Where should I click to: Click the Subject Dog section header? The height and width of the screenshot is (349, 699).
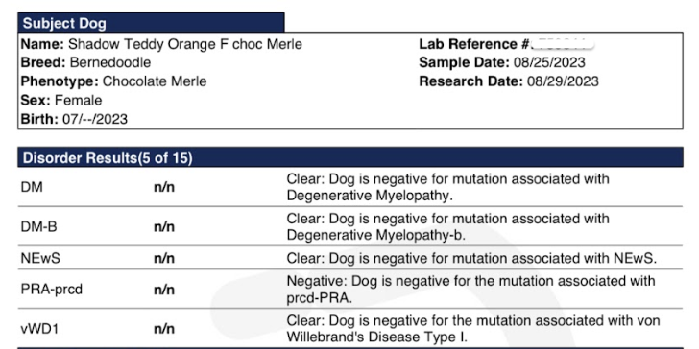tap(151, 23)
